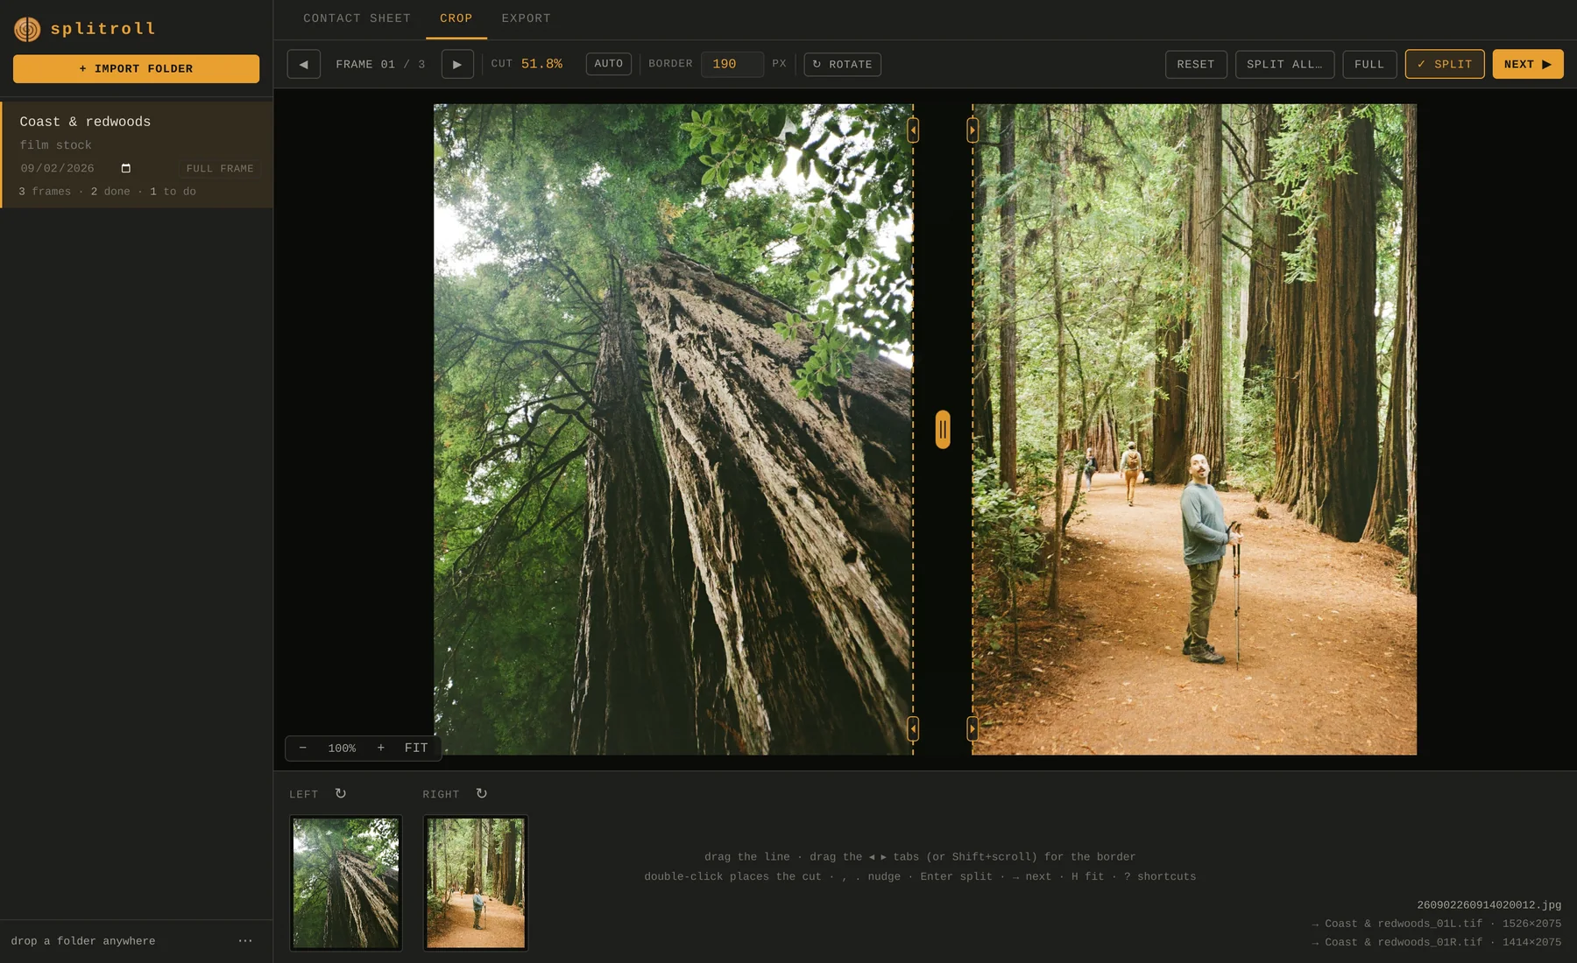
Task: Click the film stock field
Action: point(138,144)
